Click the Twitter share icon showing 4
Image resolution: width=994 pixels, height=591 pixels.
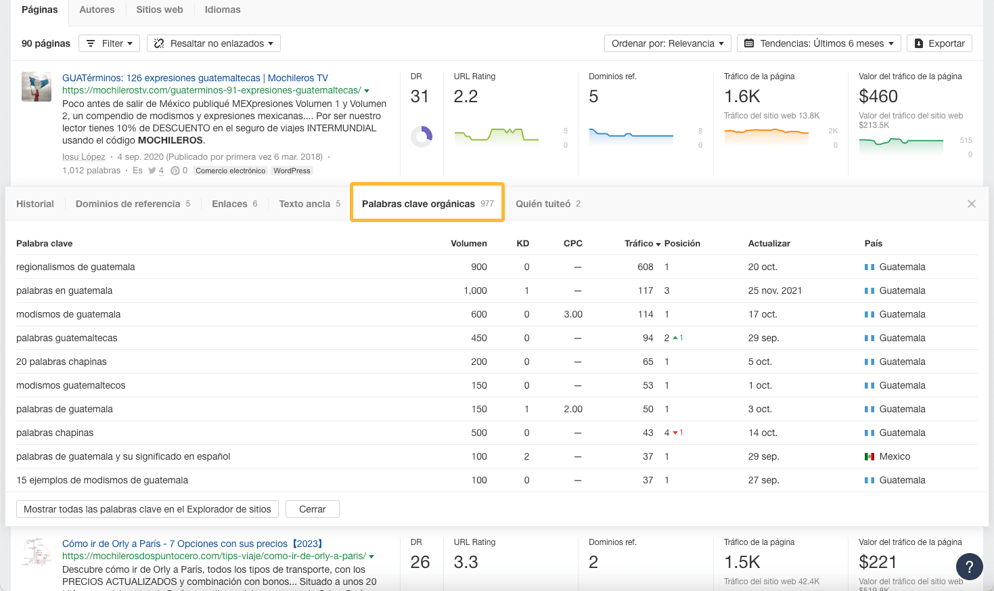pyautogui.click(x=153, y=170)
